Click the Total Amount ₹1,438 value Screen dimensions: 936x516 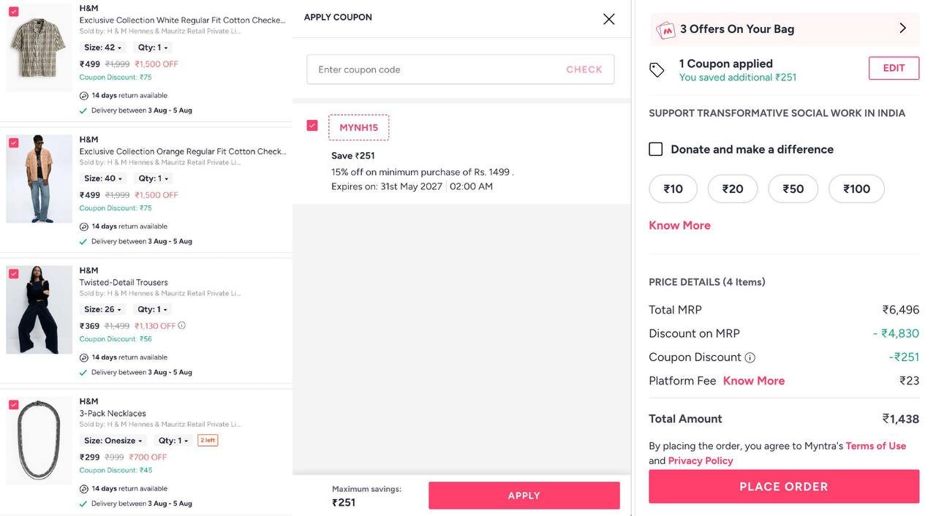pyautogui.click(x=901, y=419)
